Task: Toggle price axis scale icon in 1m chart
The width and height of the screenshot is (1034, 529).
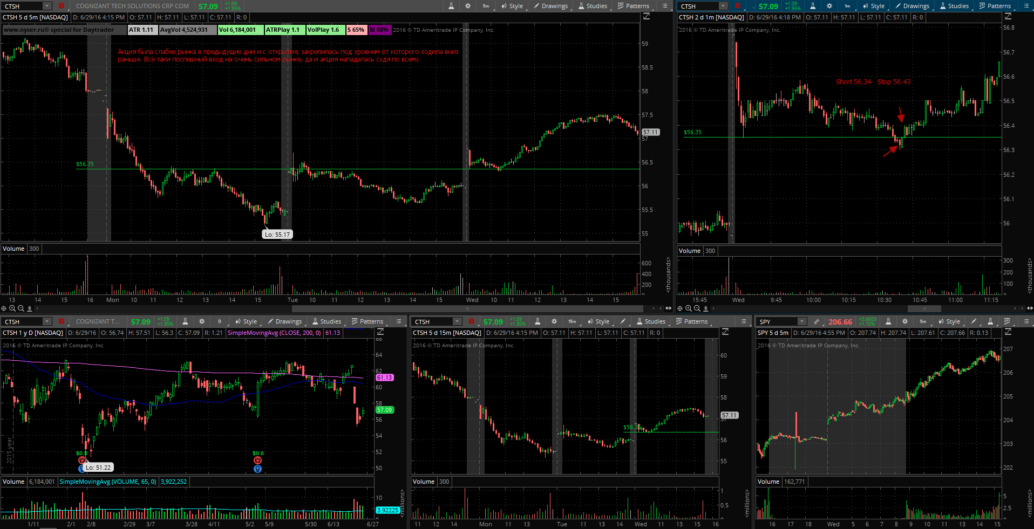Action: (x=1008, y=17)
